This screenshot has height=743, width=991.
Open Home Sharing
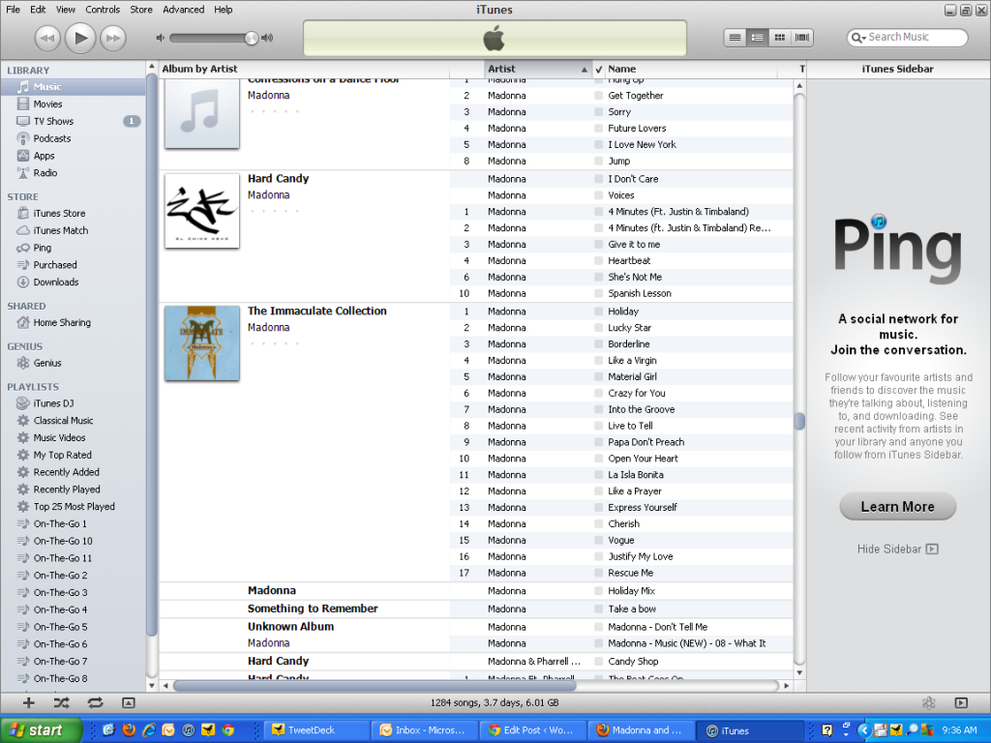pos(73,322)
